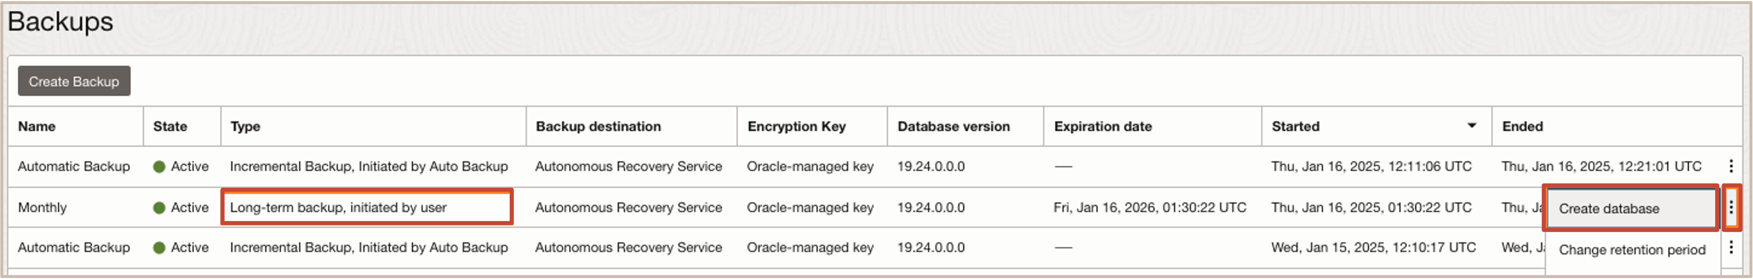Click the State column header
Image resolution: width=1753 pixels, height=279 pixels.
pyautogui.click(x=170, y=126)
